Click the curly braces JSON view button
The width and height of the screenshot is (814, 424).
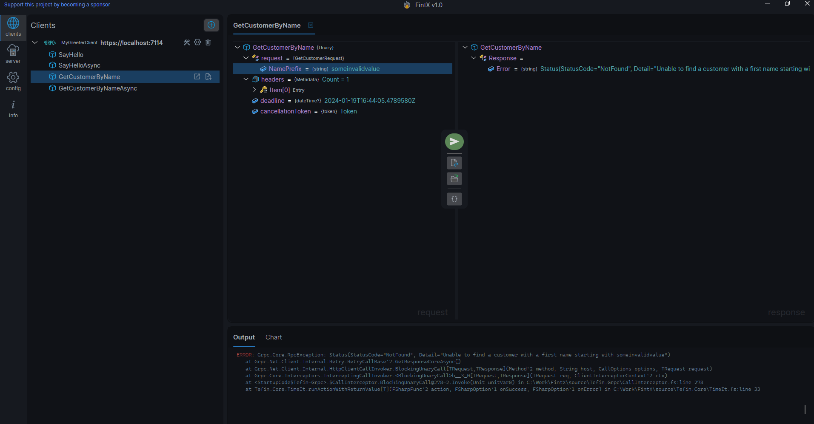pyautogui.click(x=454, y=199)
